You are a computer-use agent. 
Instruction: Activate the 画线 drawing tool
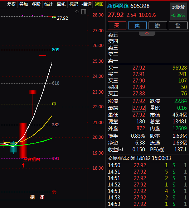click(61, 4)
